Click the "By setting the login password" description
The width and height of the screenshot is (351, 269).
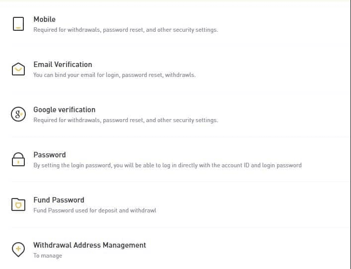pyautogui.click(x=167, y=165)
